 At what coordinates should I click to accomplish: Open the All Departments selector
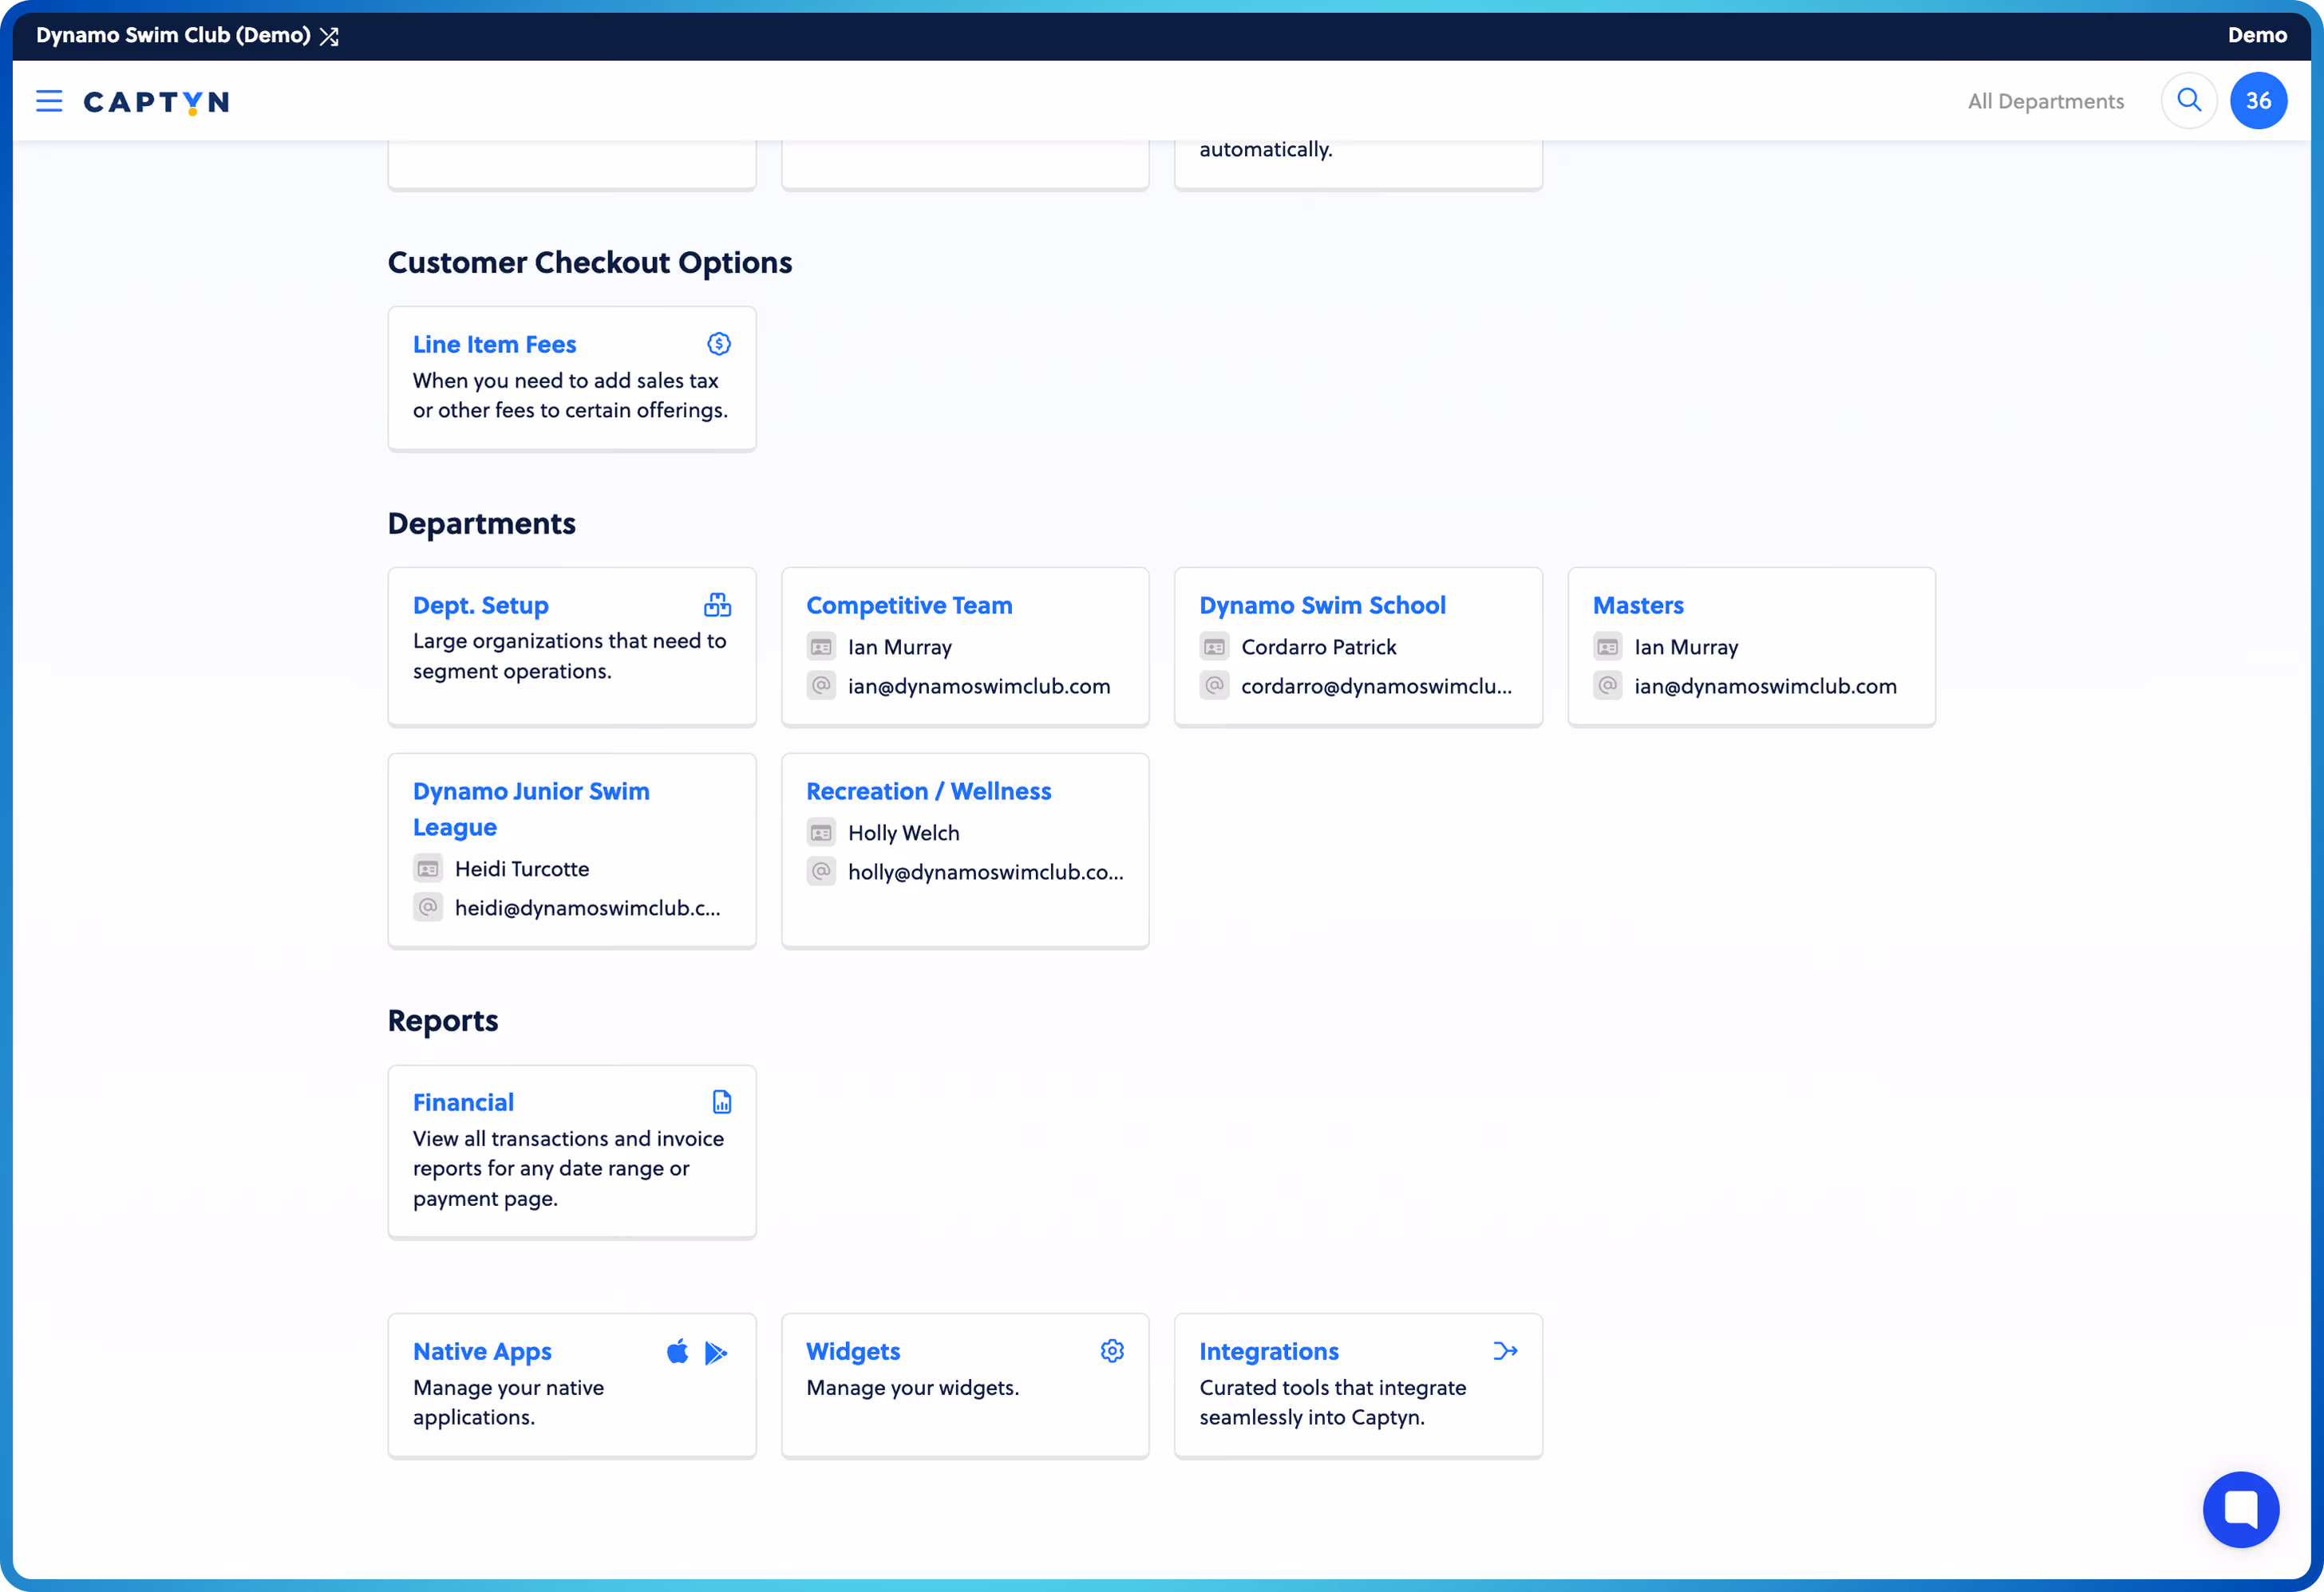click(x=2045, y=101)
